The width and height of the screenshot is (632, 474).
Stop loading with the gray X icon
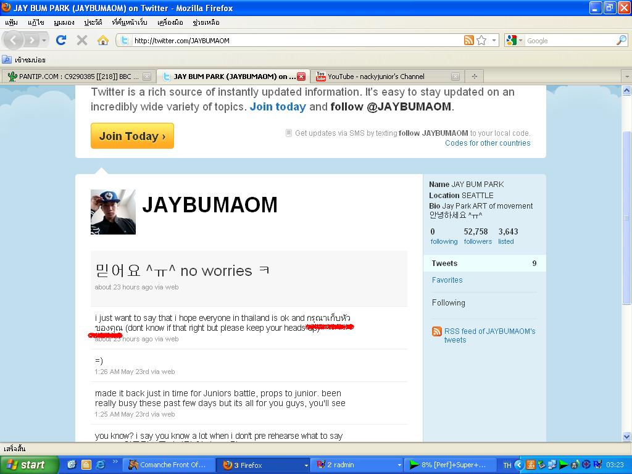point(82,40)
